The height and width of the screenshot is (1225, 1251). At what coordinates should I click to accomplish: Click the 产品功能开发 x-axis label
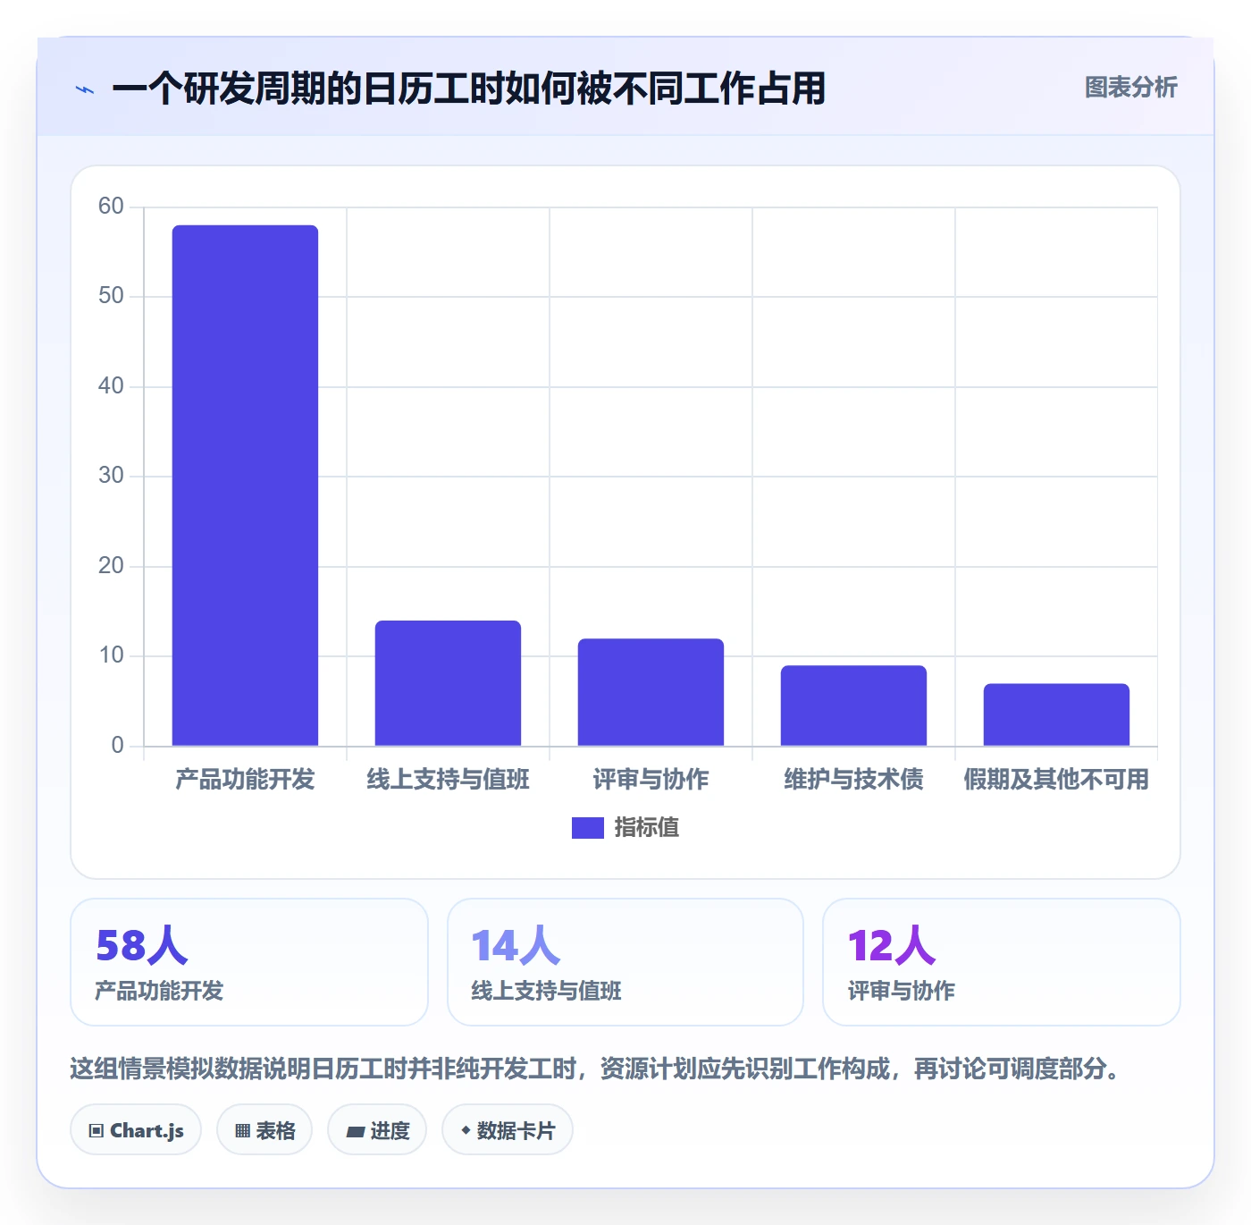[x=245, y=780]
